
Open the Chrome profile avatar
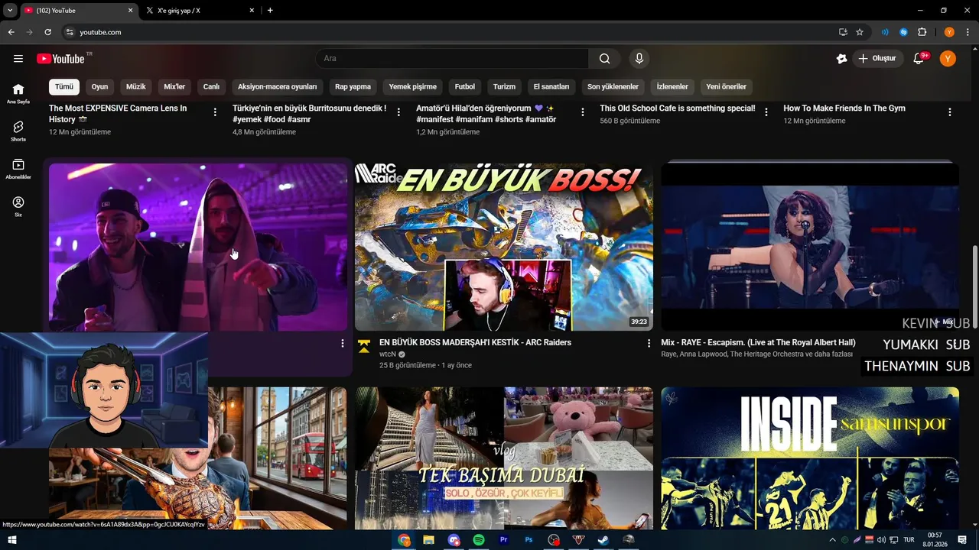click(x=949, y=32)
